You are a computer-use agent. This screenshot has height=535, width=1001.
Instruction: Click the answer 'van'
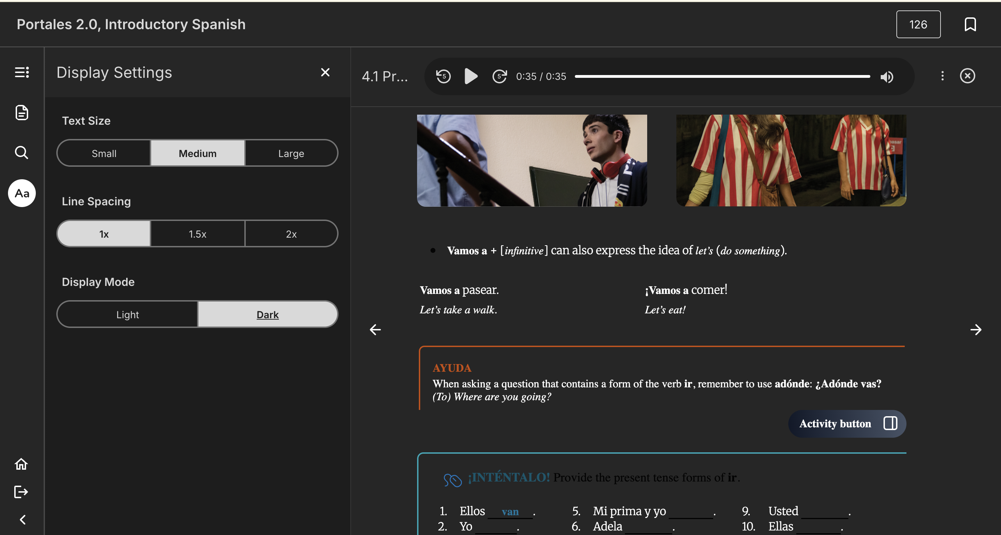pyautogui.click(x=510, y=512)
